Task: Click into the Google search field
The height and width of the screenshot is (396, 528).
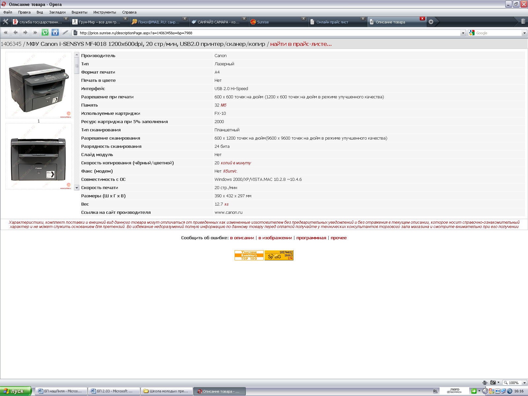Action: (x=498, y=33)
